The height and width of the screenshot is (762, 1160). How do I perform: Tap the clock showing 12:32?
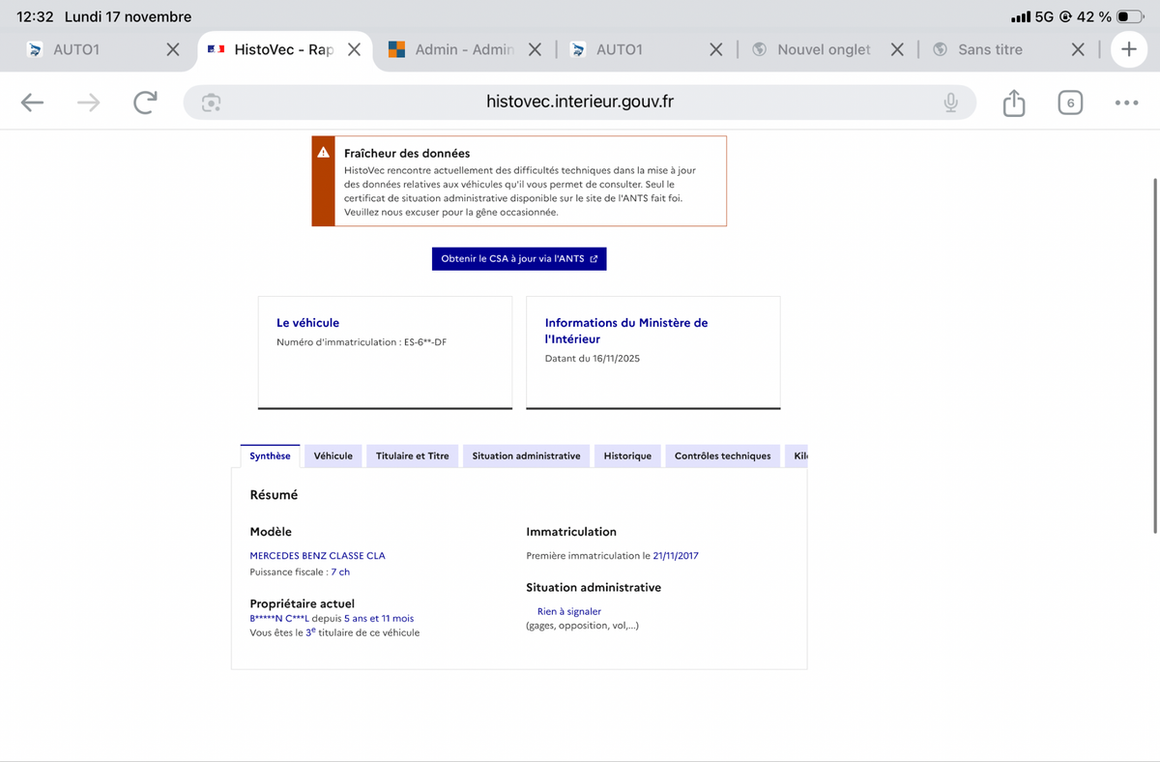click(36, 16)
